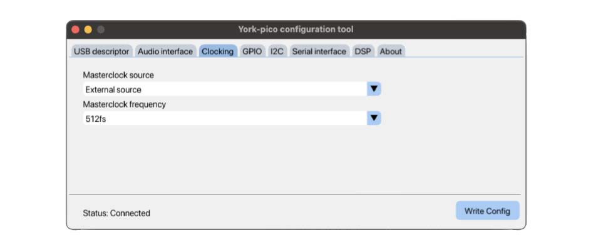Expand the Masterclock source dropdown arrow
593x250 pixels.
(374, 89)
